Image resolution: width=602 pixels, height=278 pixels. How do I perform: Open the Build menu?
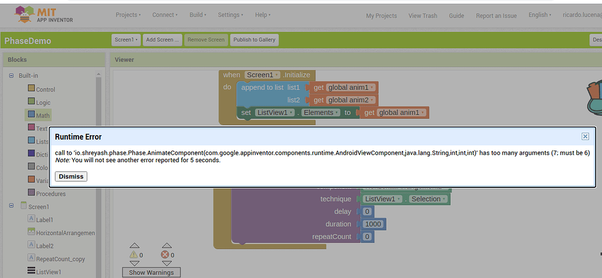coord(198,15)
